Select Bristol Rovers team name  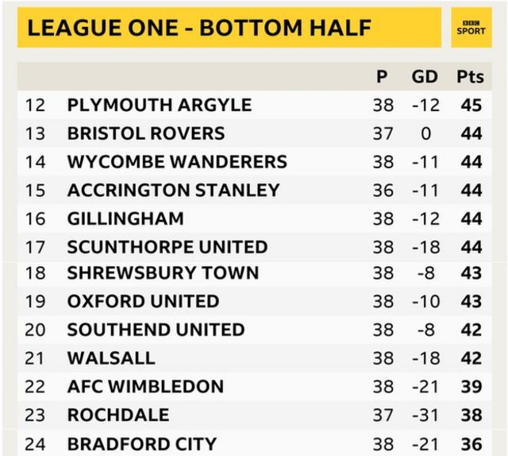click(x=146, y=133)
